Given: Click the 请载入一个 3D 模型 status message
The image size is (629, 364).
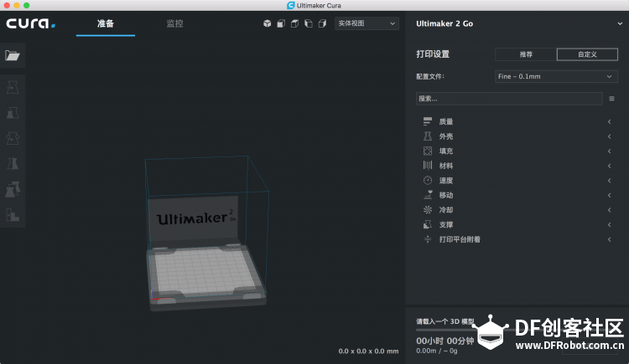Looking at the screenshot, I should (444, 321).
